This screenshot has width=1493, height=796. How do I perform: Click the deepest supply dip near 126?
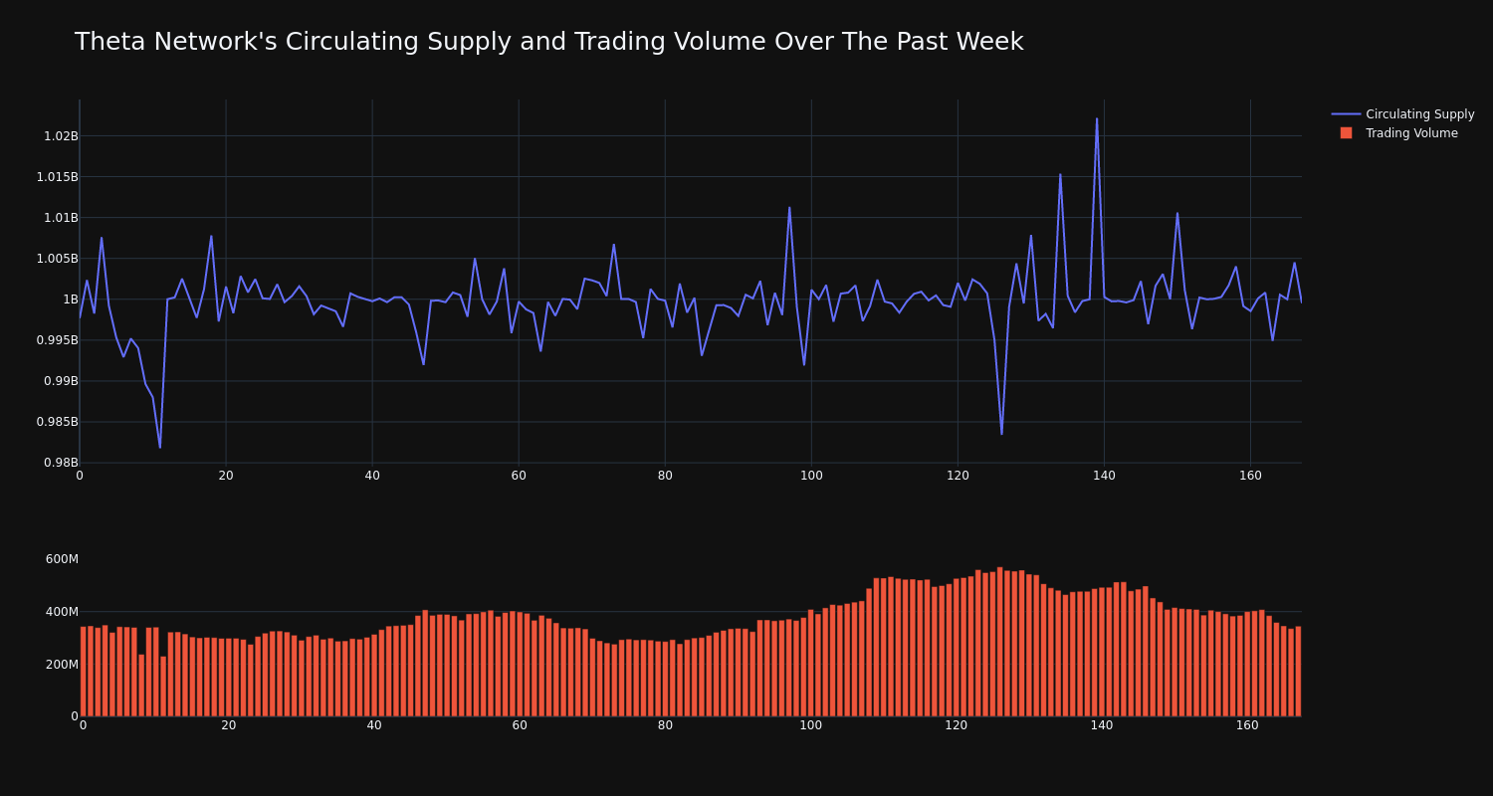click(1001, 434)
